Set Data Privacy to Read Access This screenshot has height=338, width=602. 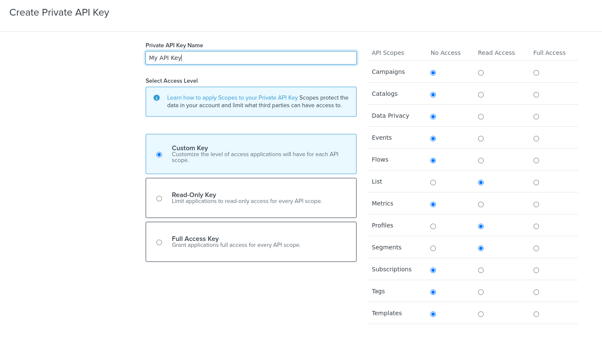point(481,116)
